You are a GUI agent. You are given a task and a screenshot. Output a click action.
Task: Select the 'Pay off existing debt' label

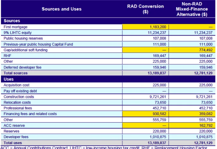(20, 91)
